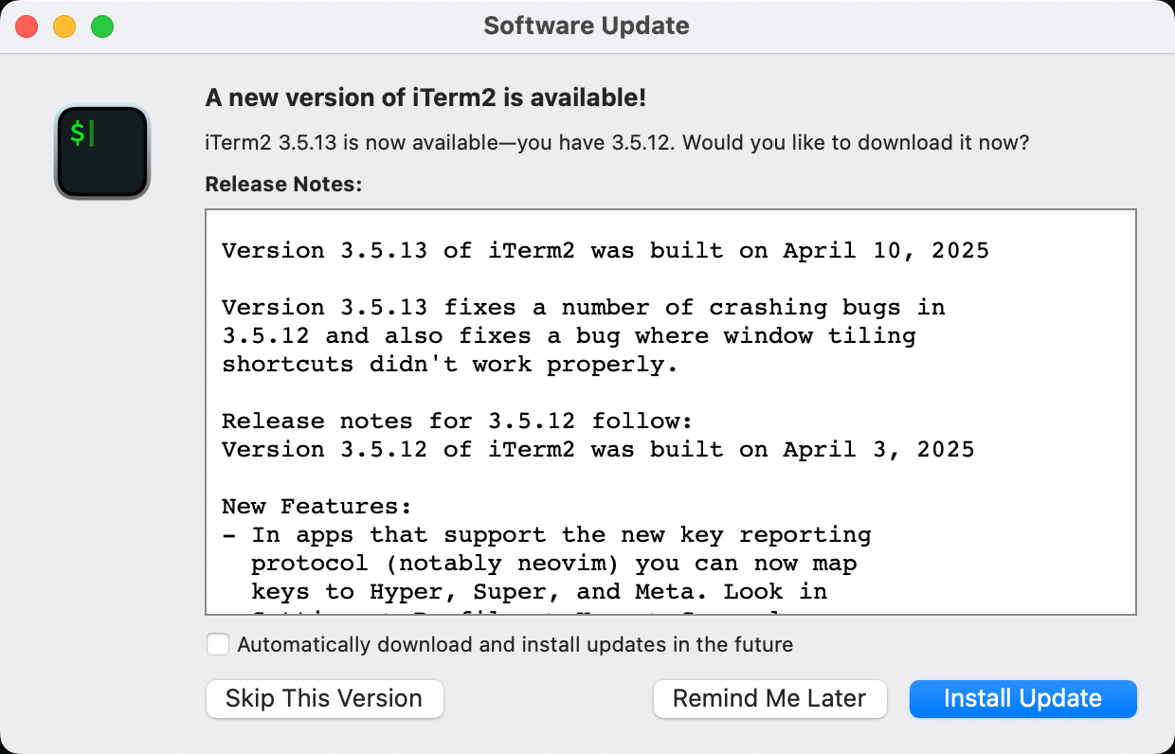Click the 'Automatically download and install updates' label
Image resolution: width=1175 pixels, height=754 pixels.
(x=515, y=645)
